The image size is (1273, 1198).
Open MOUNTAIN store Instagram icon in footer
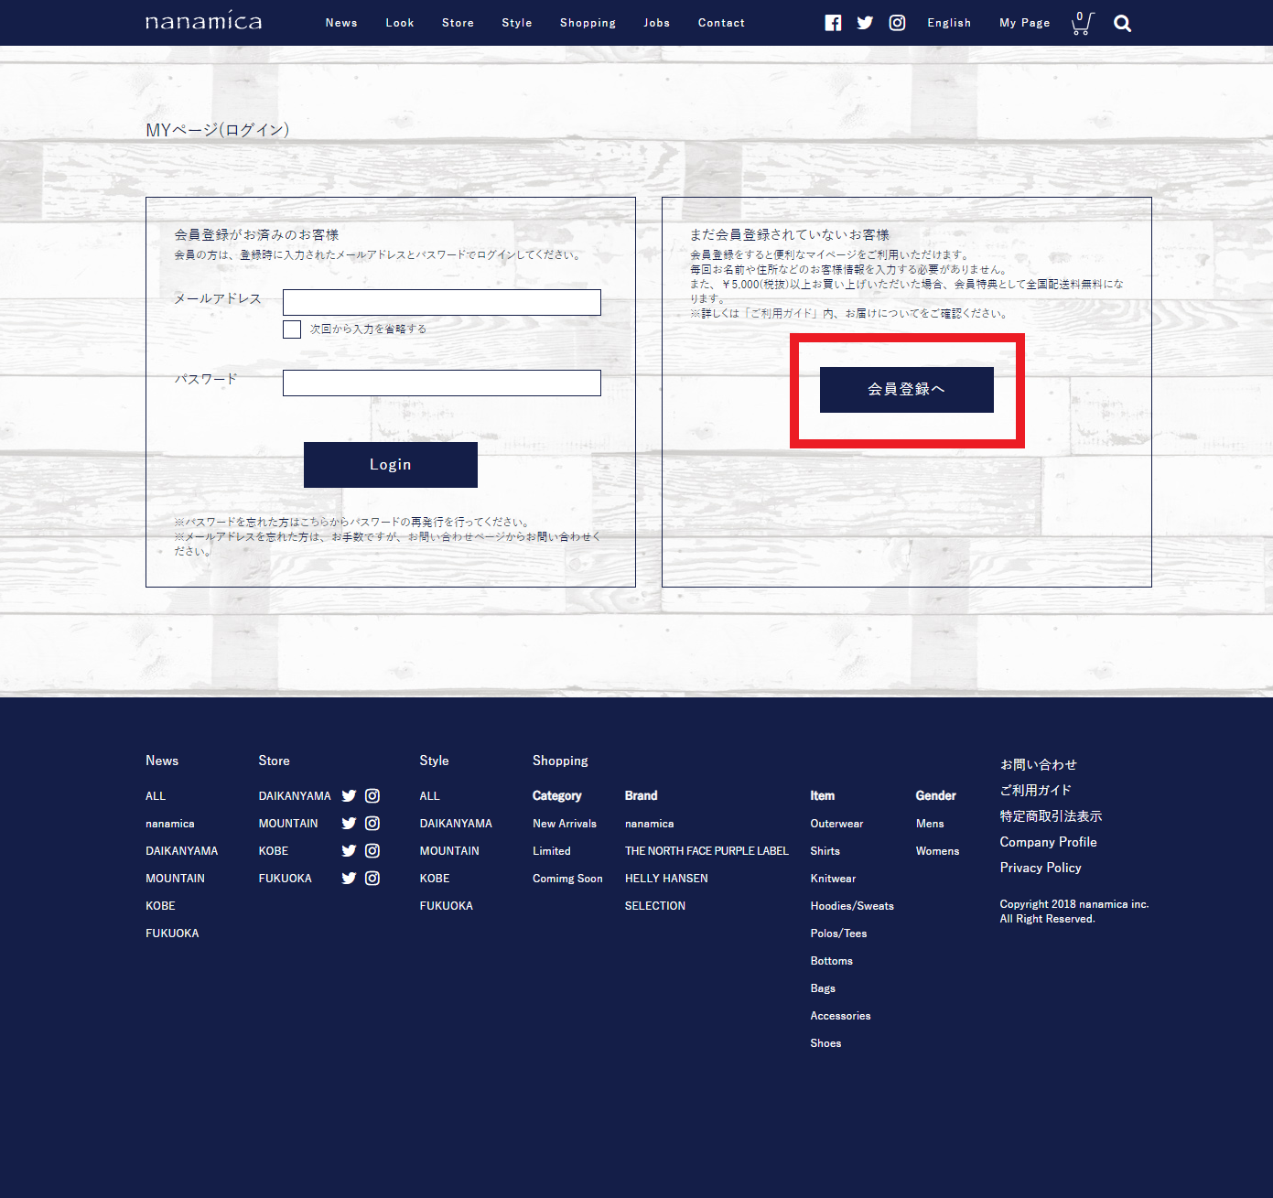(x=372, y=824)
